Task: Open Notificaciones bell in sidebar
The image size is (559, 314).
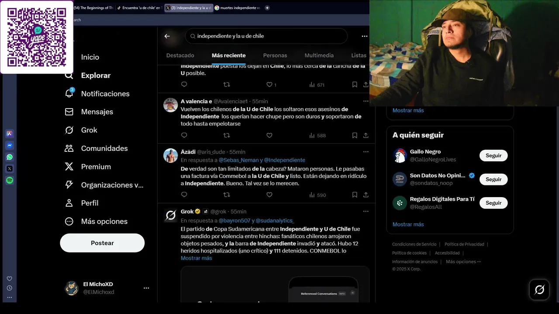Action: pyautogui.click(x=97, y=94)
